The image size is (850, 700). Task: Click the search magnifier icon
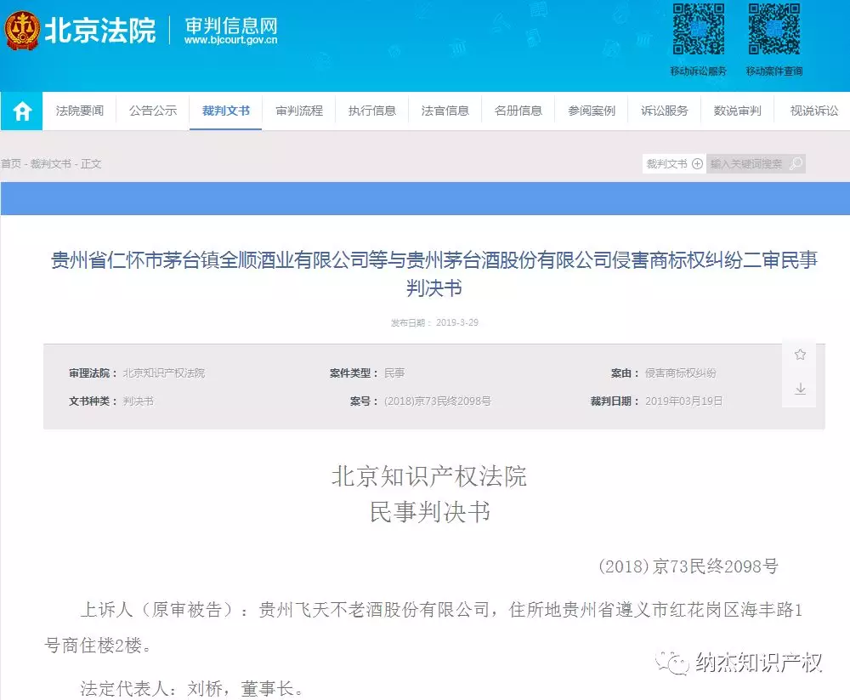tap(794, 163)
